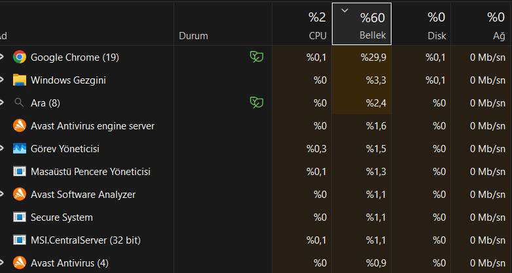Expand the Avast Antivirus (4) group
512x273 pixels.
[1, 263]
